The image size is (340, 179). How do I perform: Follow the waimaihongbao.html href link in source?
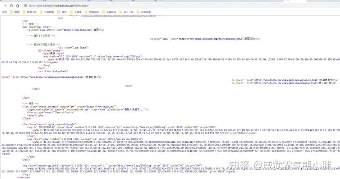click(52, 77)
